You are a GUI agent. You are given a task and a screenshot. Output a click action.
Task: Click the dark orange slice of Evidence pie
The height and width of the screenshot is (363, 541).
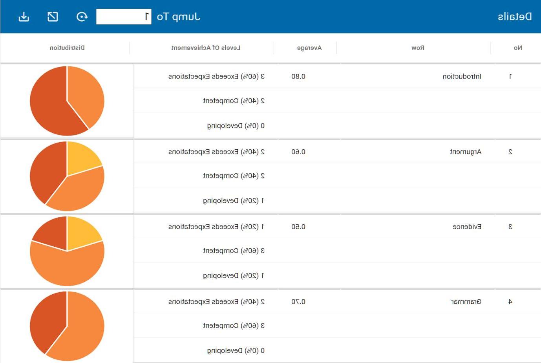pos(53,234)
